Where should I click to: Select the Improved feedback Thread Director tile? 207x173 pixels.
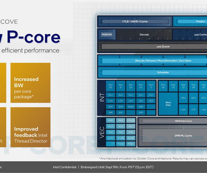(30, 127)
